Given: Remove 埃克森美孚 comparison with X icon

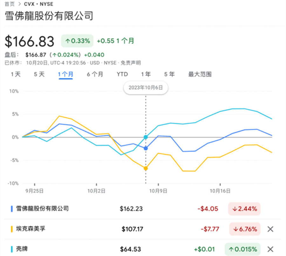Looking at the screenshot, I should tap(270, 229).
